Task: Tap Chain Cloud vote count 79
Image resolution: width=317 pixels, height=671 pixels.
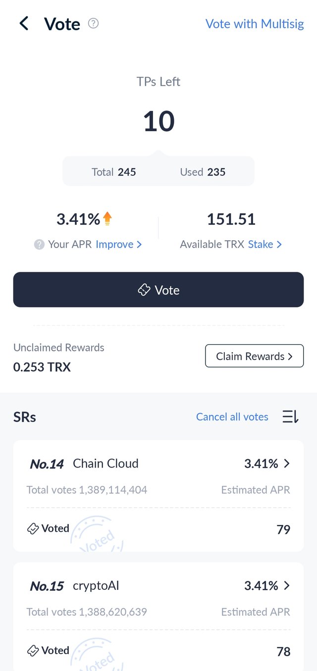Action: click(283, 529)
